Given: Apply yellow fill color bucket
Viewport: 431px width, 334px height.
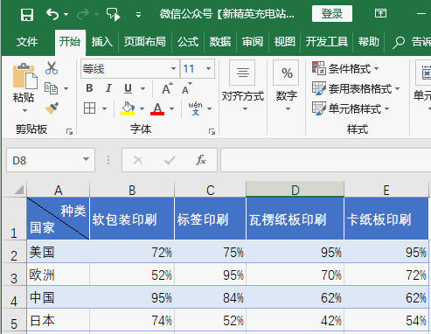Looking at the screenshot, I should pos(128,108).
